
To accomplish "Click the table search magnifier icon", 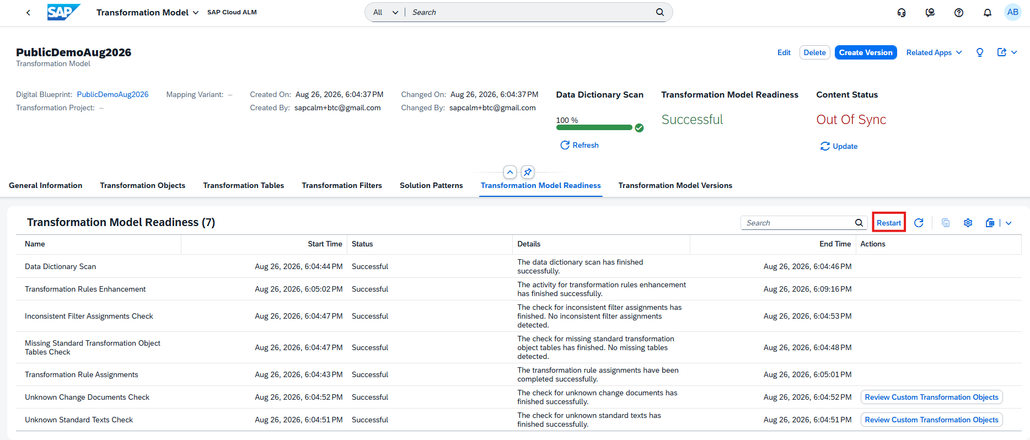I will tap(859, 223).
